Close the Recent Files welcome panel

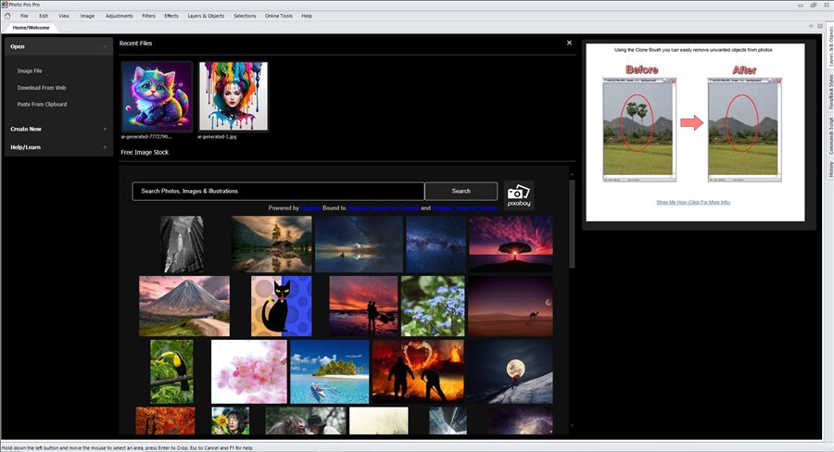(x=569, y=43)
